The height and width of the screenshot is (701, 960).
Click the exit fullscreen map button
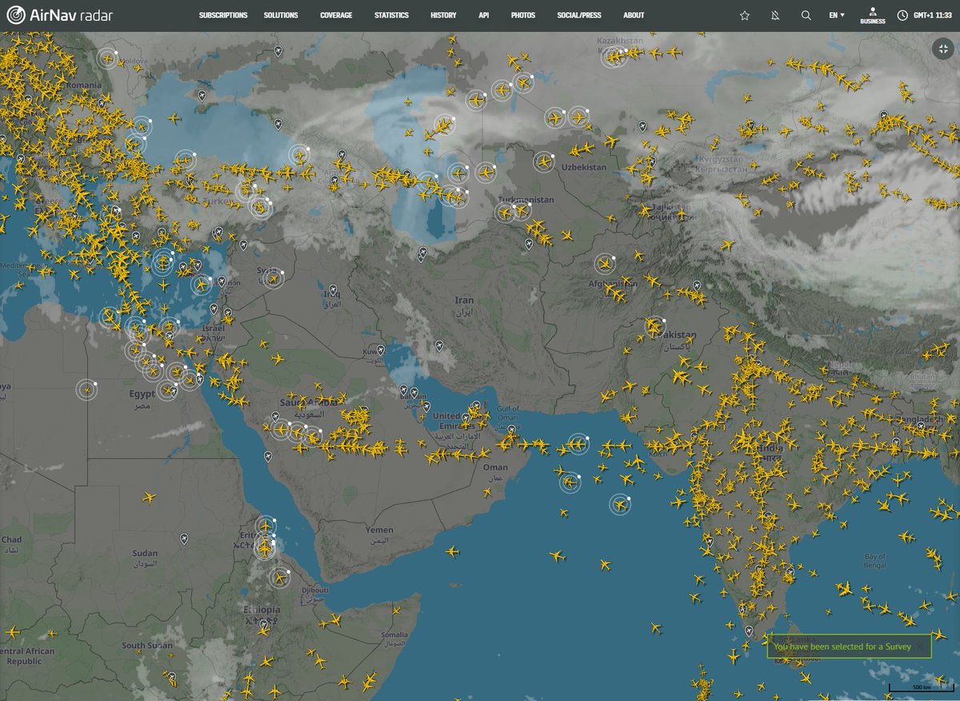[x=942, y=49]
